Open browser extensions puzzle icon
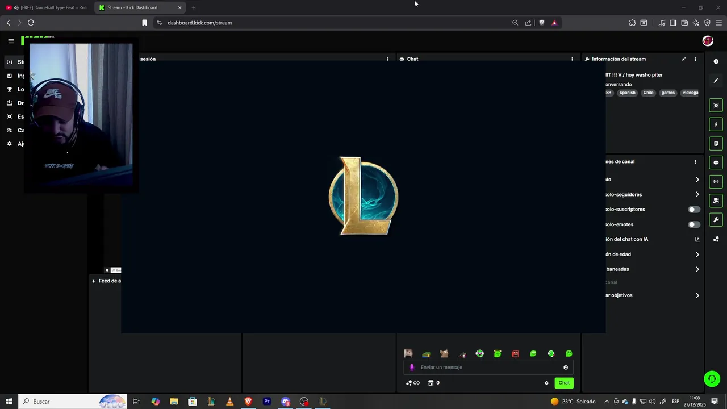The width and height of the screenshot is (727, 409). (632, 23)
